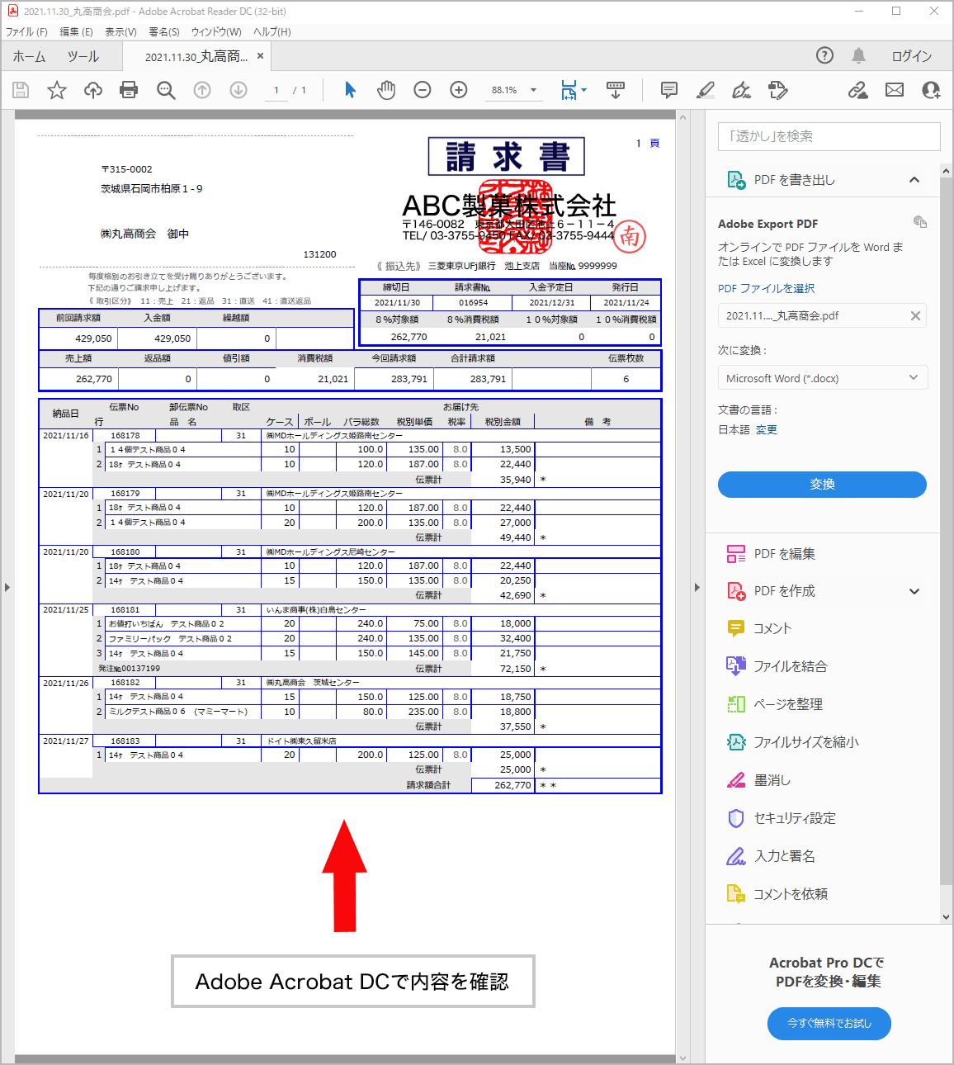
Task: Zoom in with plus icon
Action: (459, 90)
